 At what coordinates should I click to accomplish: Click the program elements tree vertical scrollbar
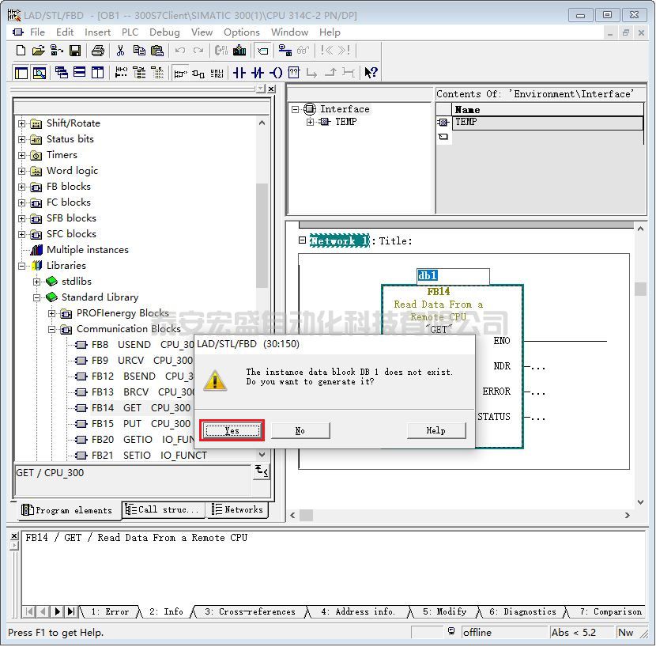[262, 237]
